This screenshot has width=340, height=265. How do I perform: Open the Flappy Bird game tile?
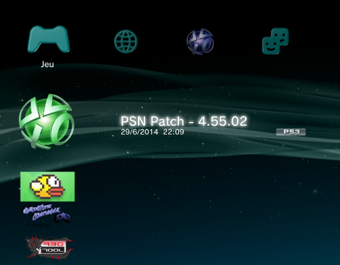click(48, 187)
